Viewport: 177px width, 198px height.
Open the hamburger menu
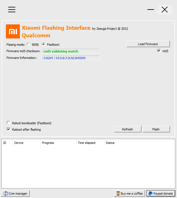point(12,10)
